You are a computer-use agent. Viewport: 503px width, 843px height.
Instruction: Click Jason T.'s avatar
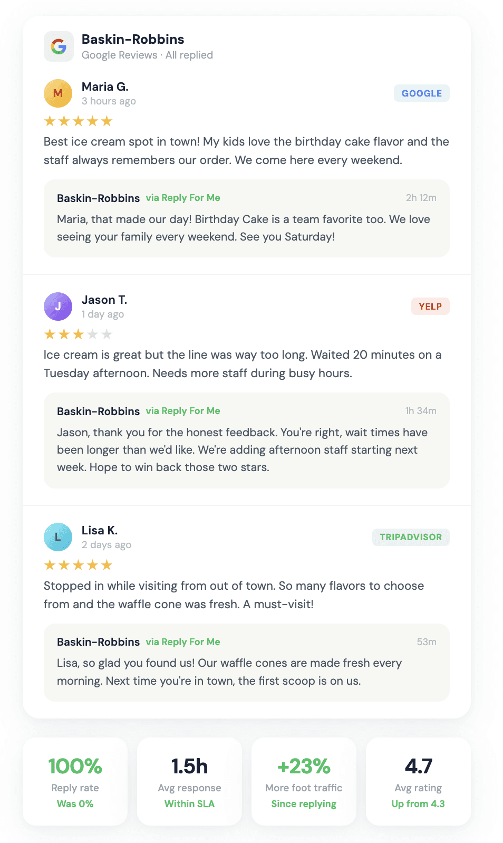(x=58, y=306)
